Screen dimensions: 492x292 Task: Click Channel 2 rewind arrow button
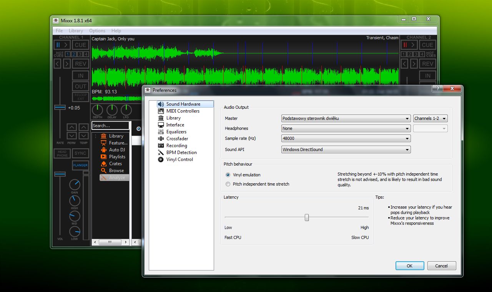(404, 64)
